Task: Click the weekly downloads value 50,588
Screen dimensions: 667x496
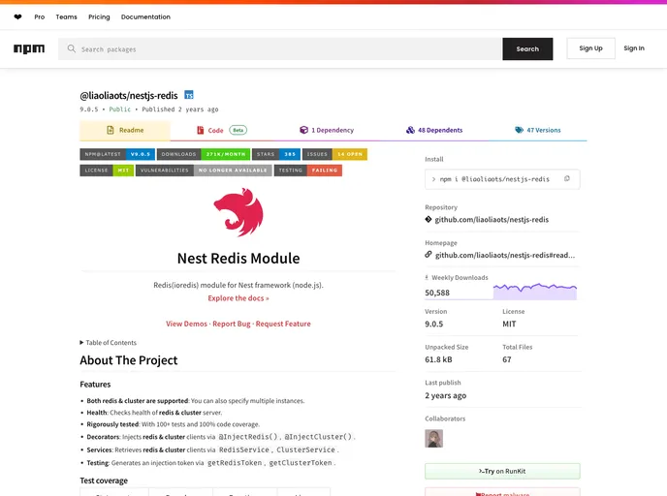Action: [x=437, y=293]
